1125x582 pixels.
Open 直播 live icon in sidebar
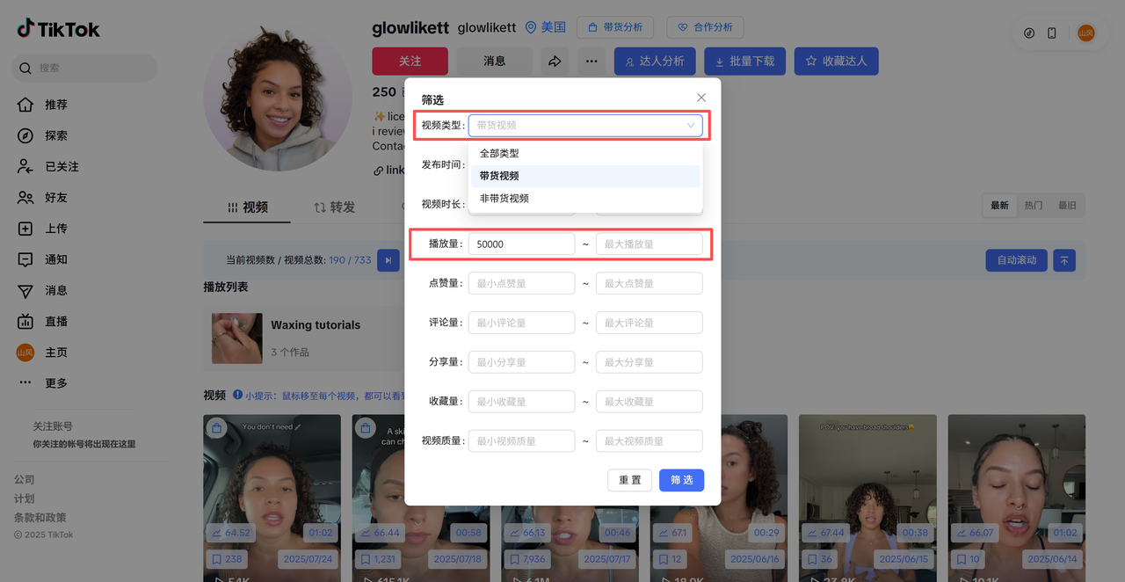pyautogui.click(x=25, y=322)
